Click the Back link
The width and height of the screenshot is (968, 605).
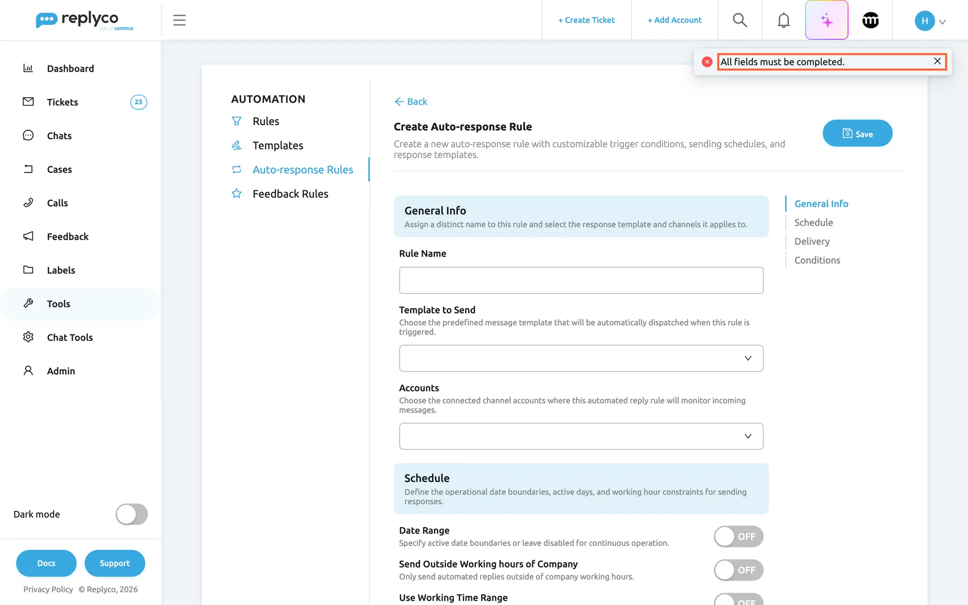coord(411,102)
